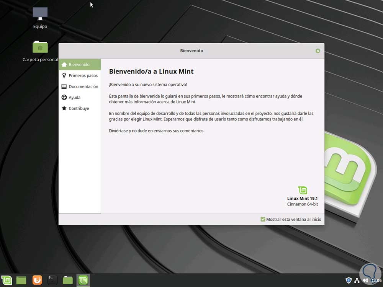The height and width of the screenshot is (287, 383).
Task: Click the lifebuoy icon beside Ayuda
Action: (x=64, y=97)
